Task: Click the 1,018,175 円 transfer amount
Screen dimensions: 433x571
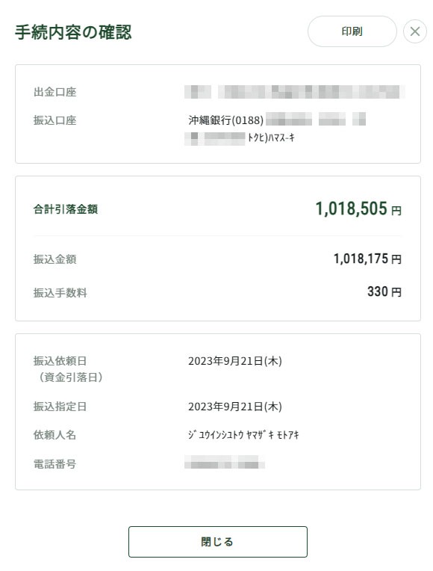Action: tap(367, 259)
